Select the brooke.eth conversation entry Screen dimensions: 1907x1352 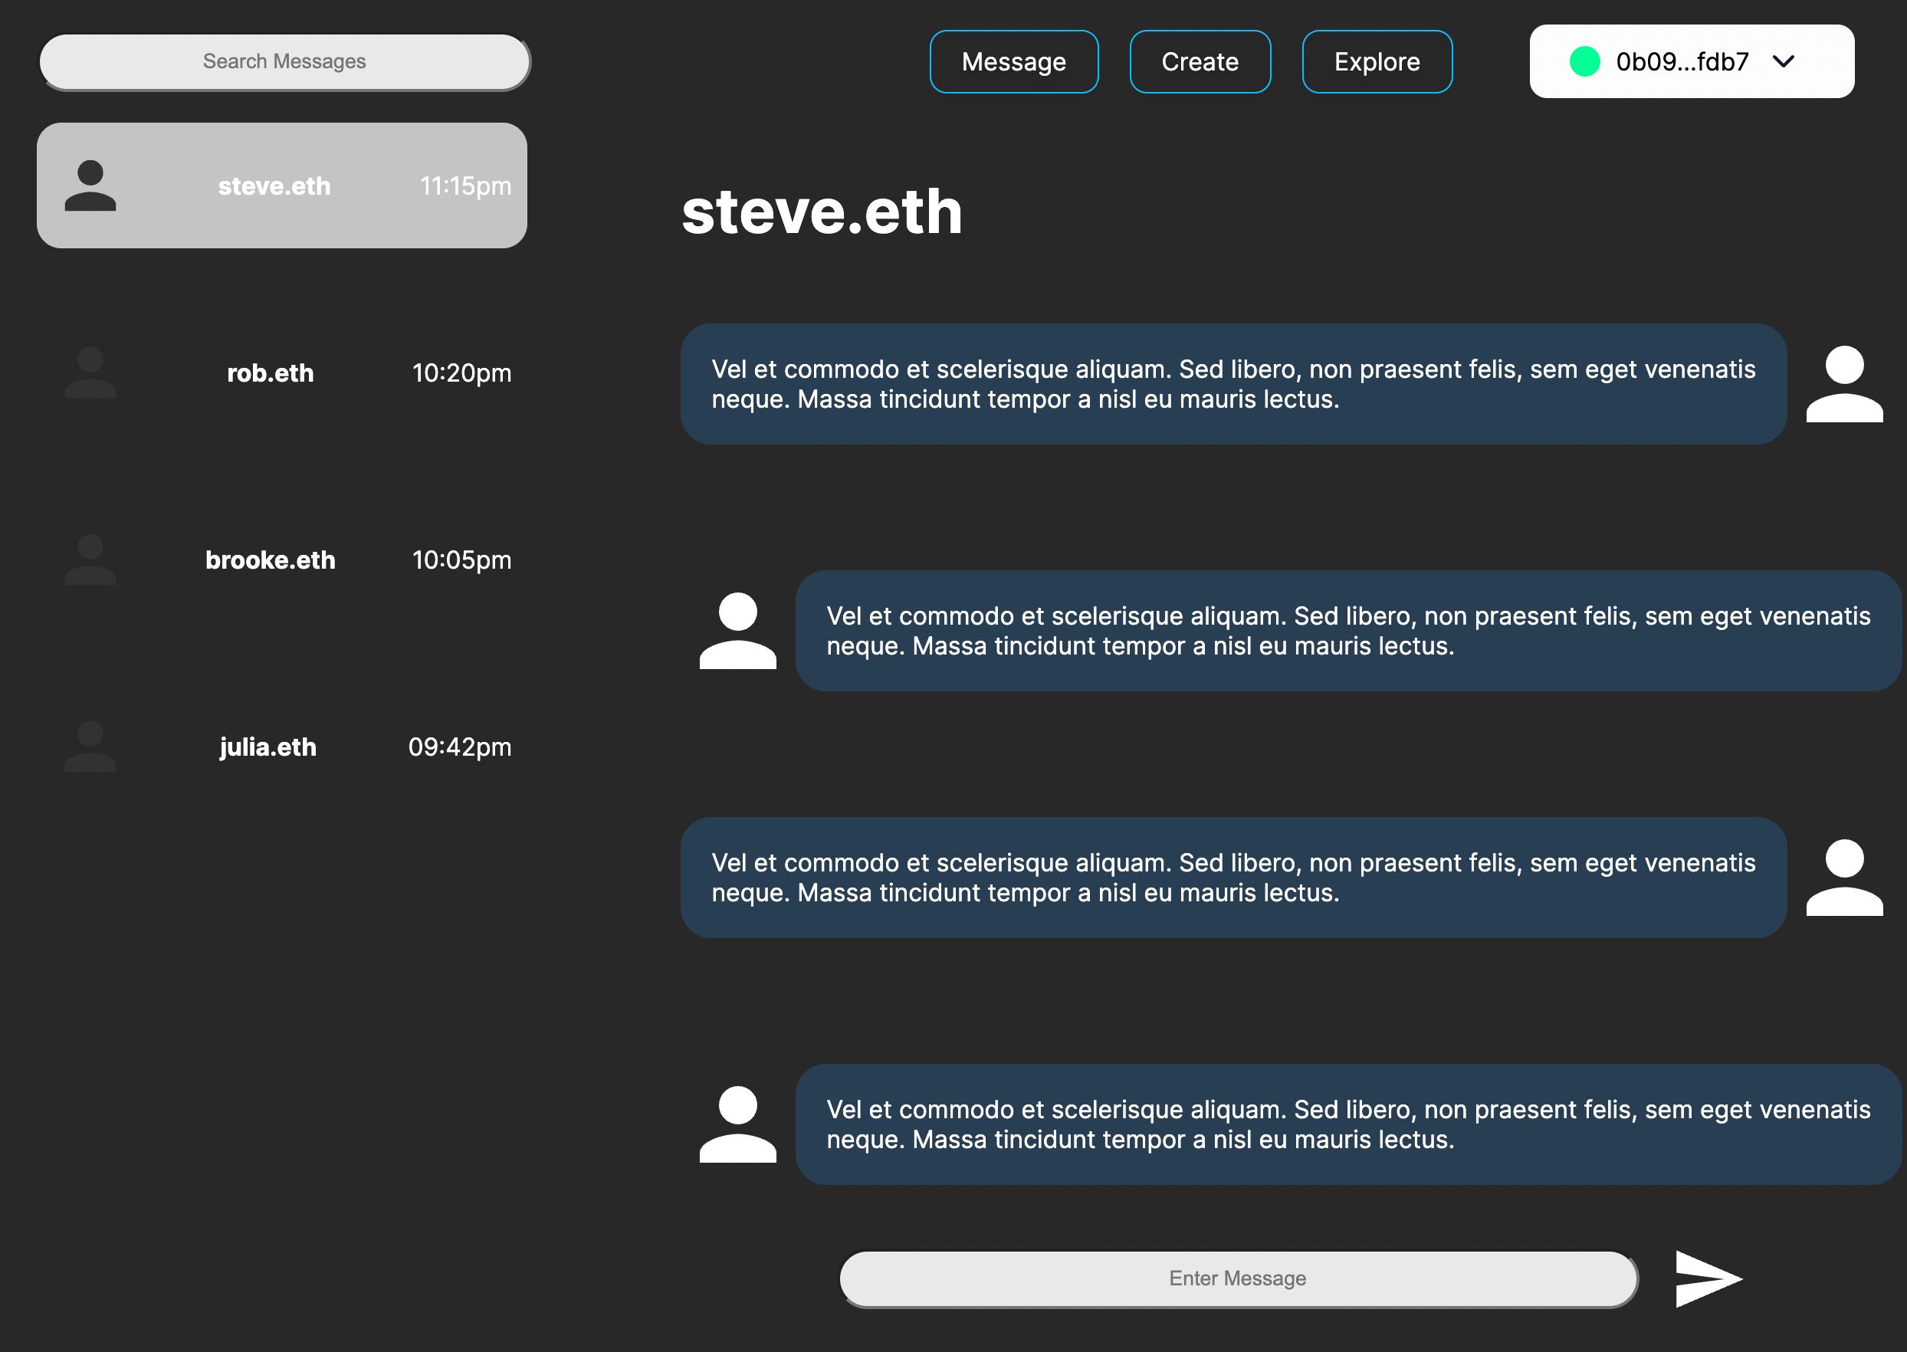point(283,559)
